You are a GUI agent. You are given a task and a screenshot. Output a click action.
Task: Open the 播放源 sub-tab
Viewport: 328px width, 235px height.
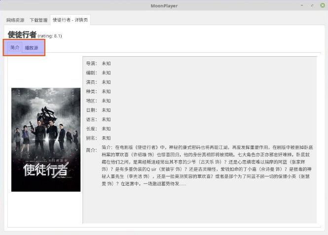coord(32,48)
